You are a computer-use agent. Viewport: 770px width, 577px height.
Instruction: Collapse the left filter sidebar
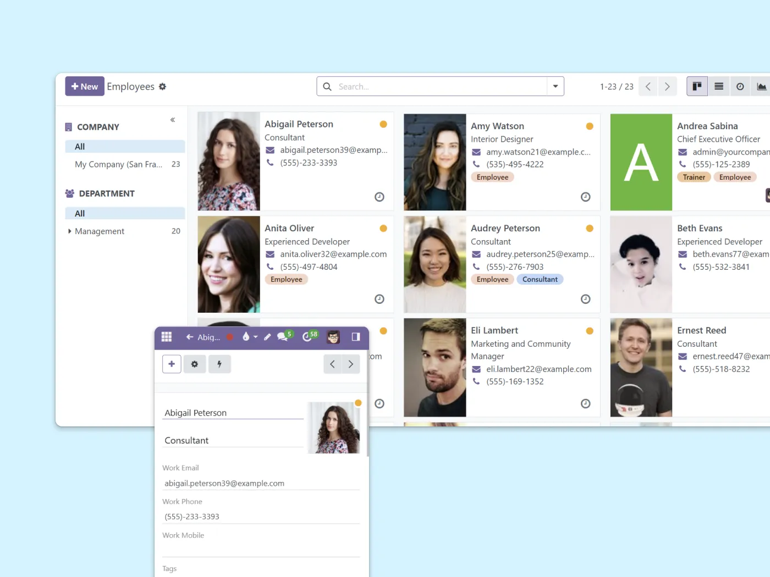[173, 120]
